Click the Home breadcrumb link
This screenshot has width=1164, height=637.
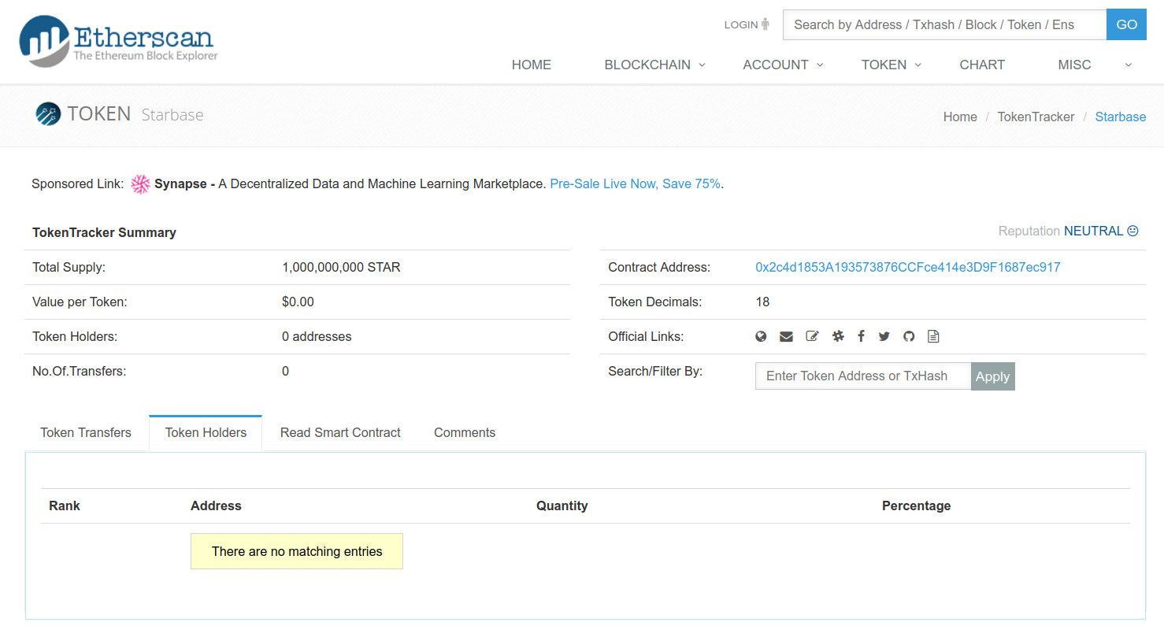960,117
